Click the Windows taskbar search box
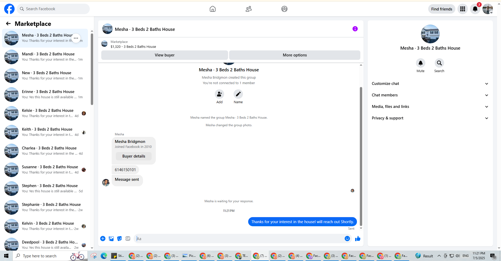 (50, 256)
